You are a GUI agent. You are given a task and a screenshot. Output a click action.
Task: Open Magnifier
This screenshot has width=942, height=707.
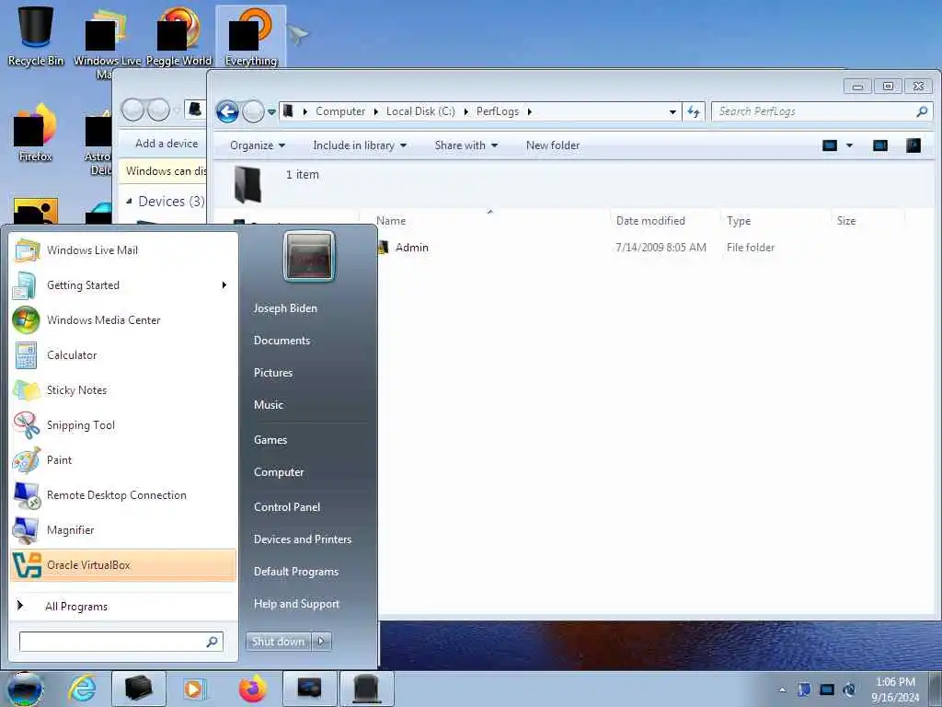point(123,529)
